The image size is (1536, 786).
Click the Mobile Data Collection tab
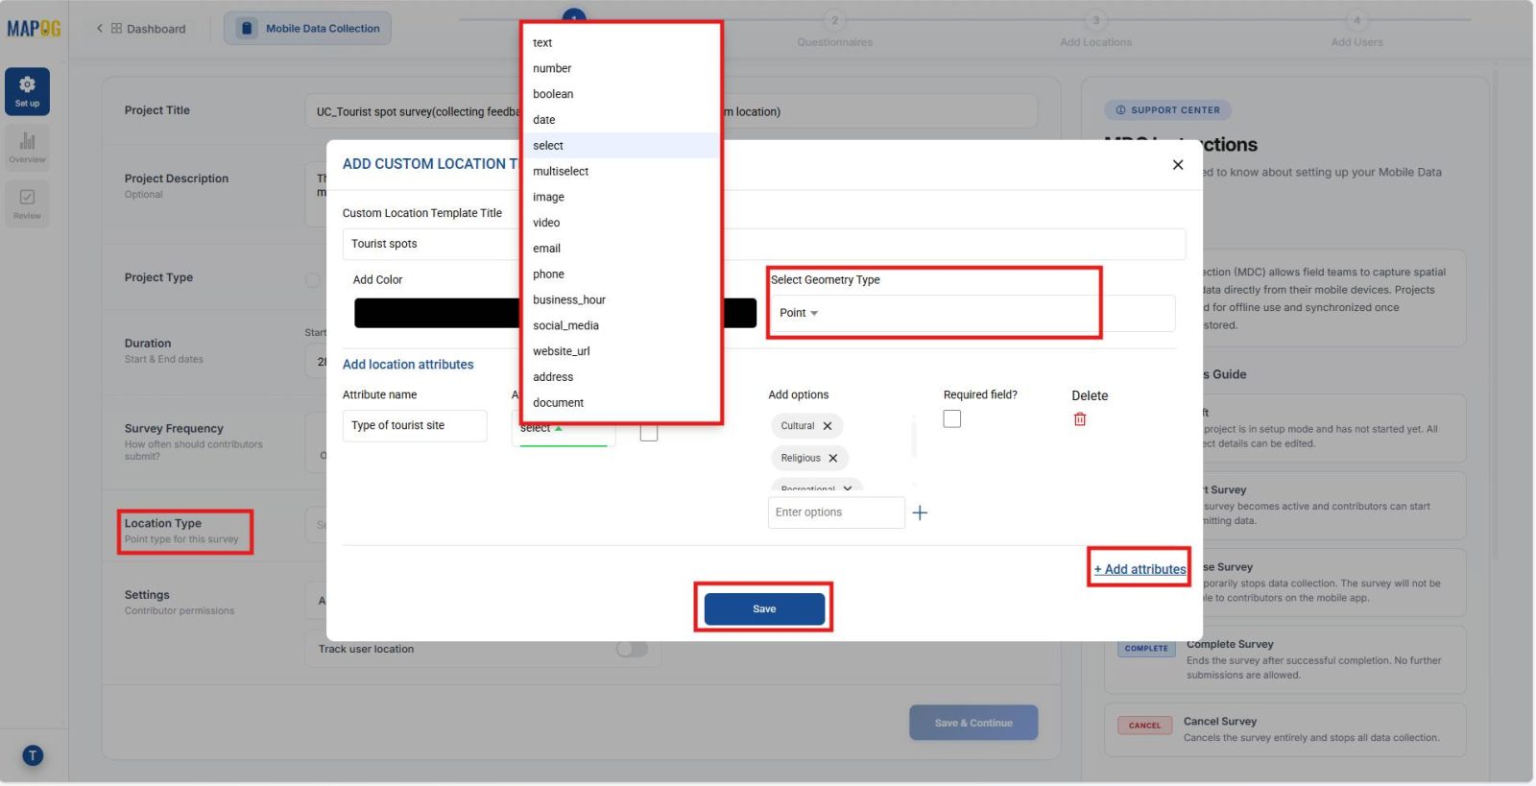pyautogui.click(x=308, y=29)
